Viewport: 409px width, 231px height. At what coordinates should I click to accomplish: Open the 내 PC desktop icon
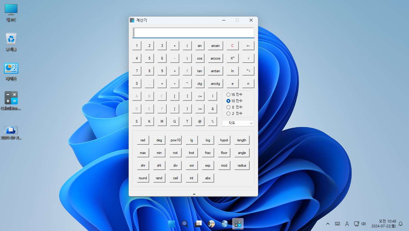pyautogui.click(x=11, y=13)
